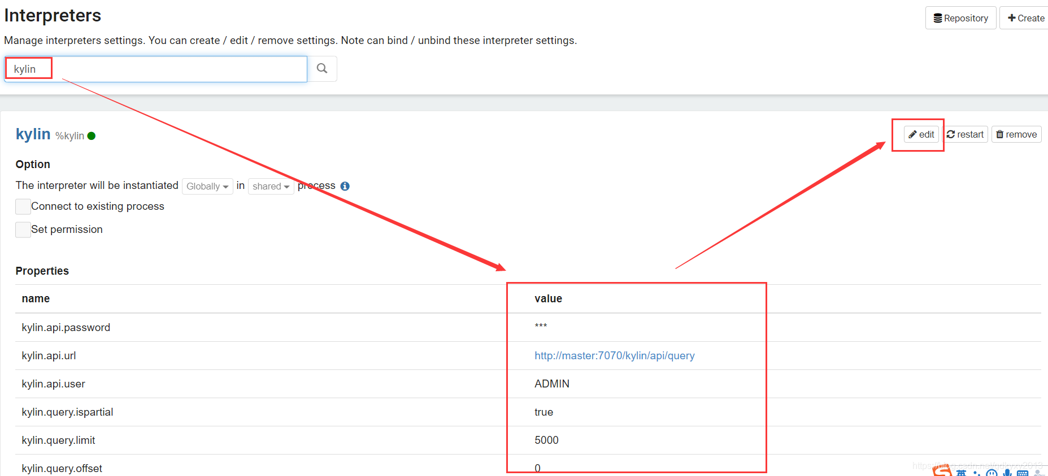The image size is (1048, 476).
Task: Tick the Connect to existing process checkbox
Action: pyautogui.click(x=23, y=207)
